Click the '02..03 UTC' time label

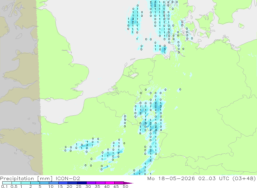click(213, 178)
